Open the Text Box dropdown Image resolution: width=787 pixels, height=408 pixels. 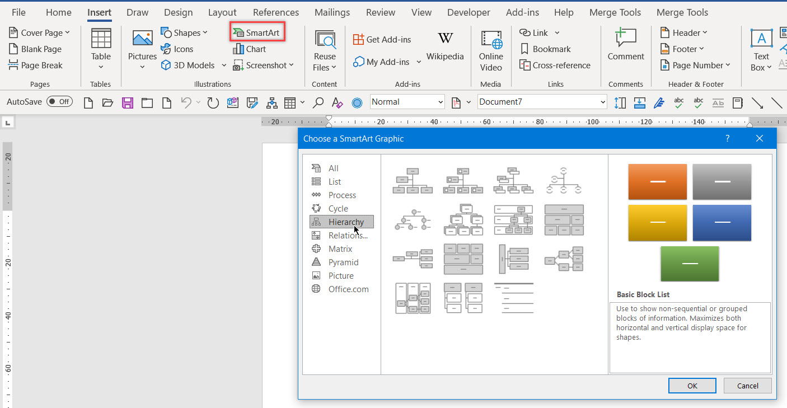coord(761,62)
